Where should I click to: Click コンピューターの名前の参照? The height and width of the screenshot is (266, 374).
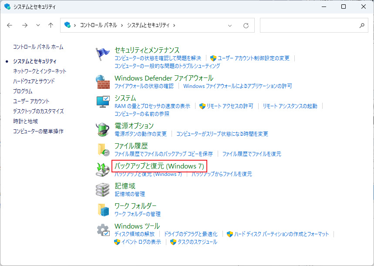click(142, 114)
